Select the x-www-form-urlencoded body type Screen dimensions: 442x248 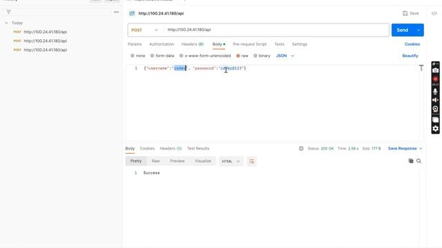pyautogui.click(x=205, y=56)
